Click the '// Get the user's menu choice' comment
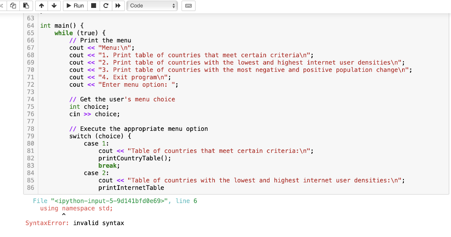This screenshot has height=237, width=451. click(122, 100)
